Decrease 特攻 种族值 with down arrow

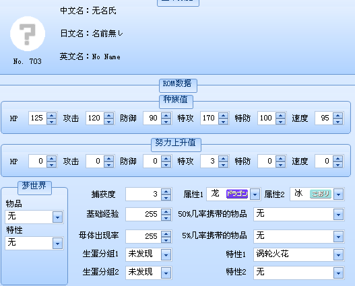(224, 121)
